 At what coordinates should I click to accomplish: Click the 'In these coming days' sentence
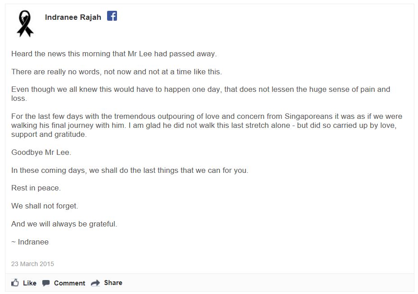coord(130,170)
